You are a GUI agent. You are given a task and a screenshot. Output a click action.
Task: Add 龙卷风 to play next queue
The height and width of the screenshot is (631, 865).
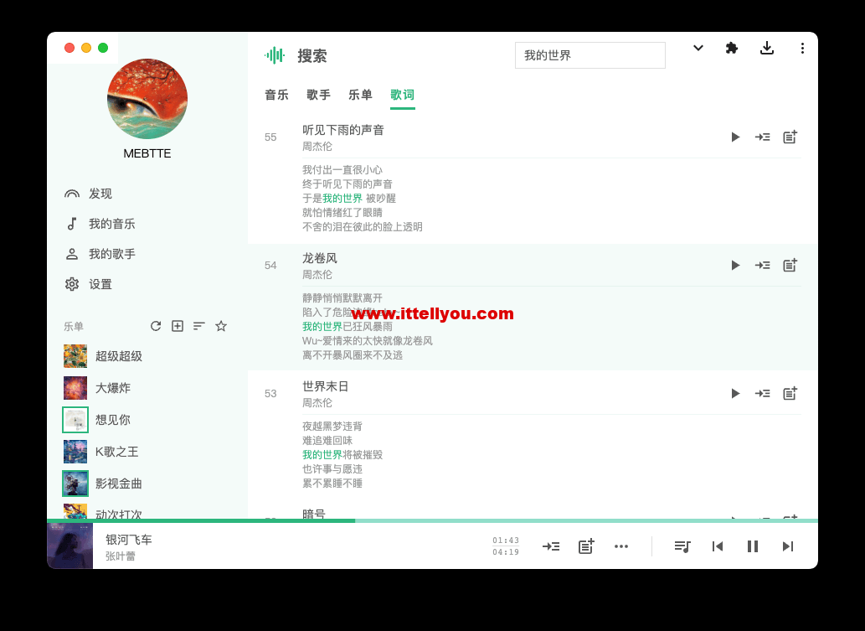[x=762, y=265]
